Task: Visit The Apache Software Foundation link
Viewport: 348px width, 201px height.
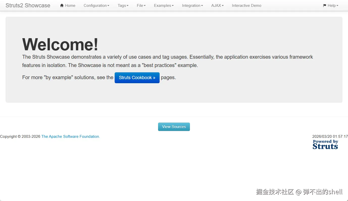Action: click(x=71, y=137)
